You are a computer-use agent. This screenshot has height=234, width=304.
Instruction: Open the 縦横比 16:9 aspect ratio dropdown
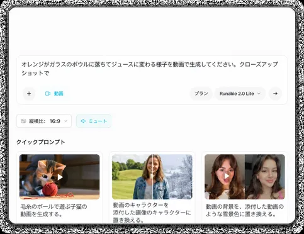click(x=44, y=121)
